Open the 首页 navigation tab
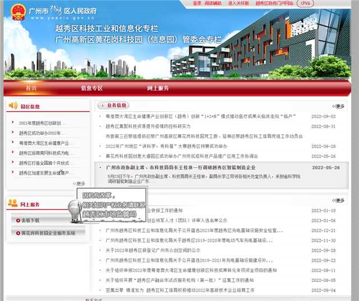Screen dimensions: 359x301 (x=31, y=88)
